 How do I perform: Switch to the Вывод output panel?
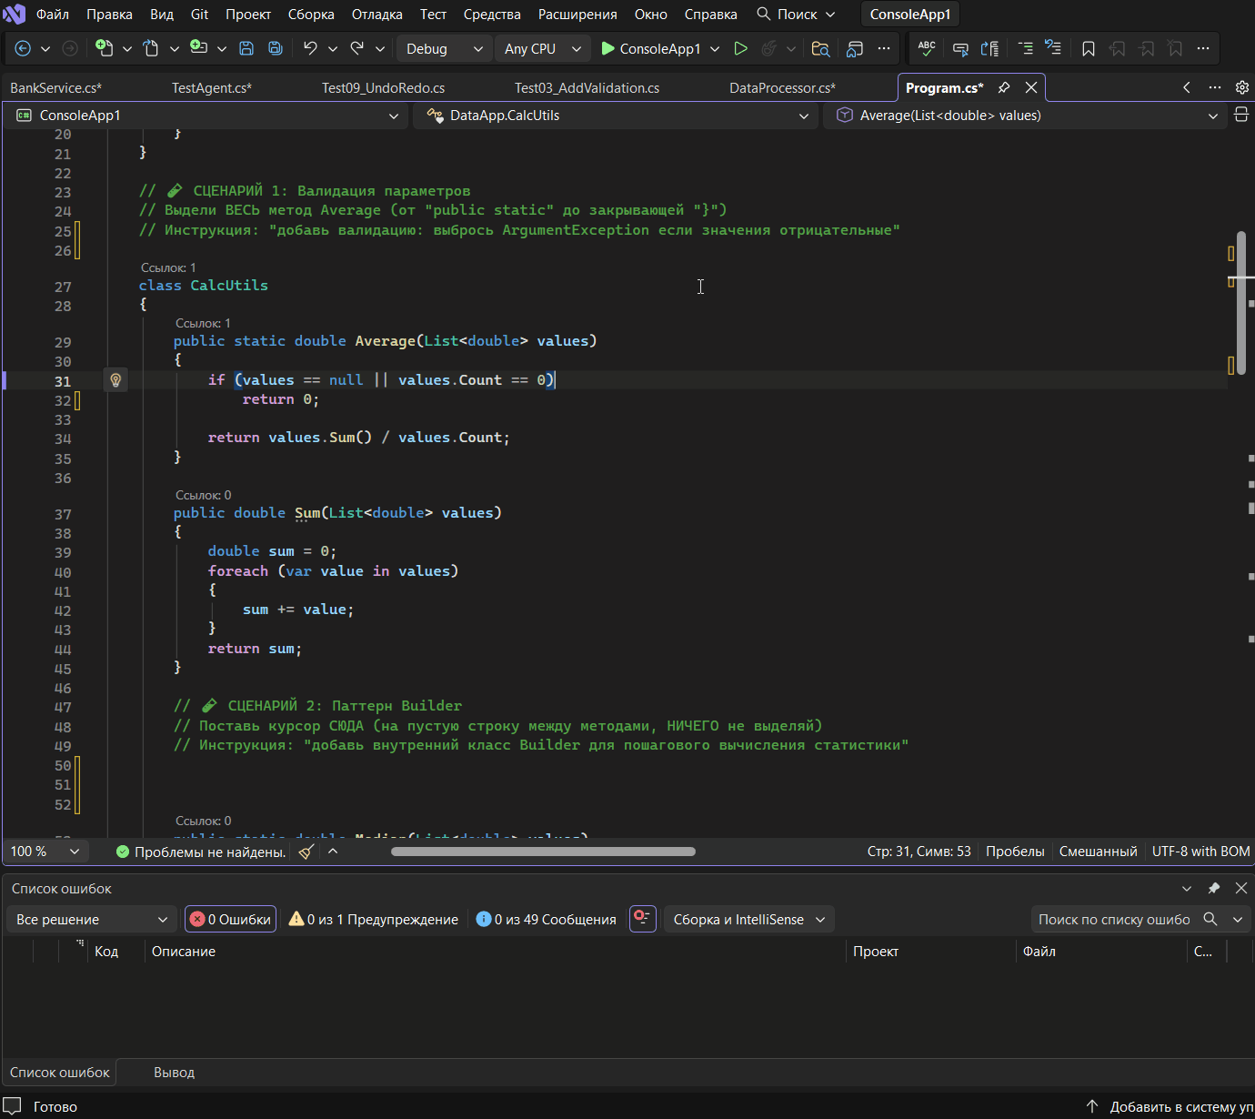point(174,1073)
